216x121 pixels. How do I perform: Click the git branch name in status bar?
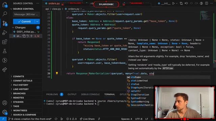tap(30, 119)
